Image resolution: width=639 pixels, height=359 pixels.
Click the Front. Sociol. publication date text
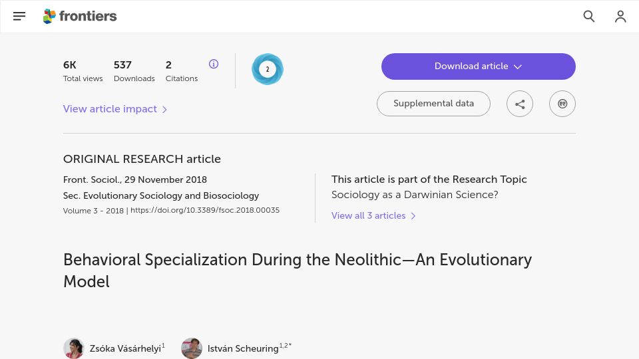135,180
